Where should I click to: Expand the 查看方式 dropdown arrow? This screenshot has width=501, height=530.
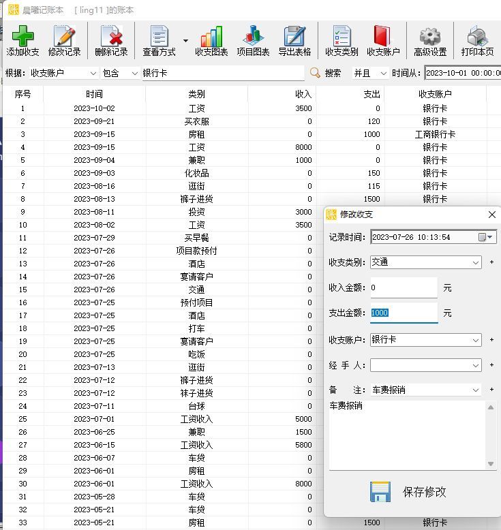coord(185,41)
